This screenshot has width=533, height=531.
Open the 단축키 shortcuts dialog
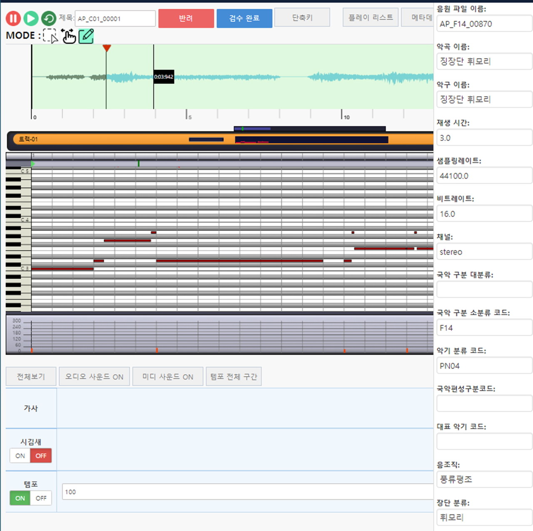coord(302,17)
